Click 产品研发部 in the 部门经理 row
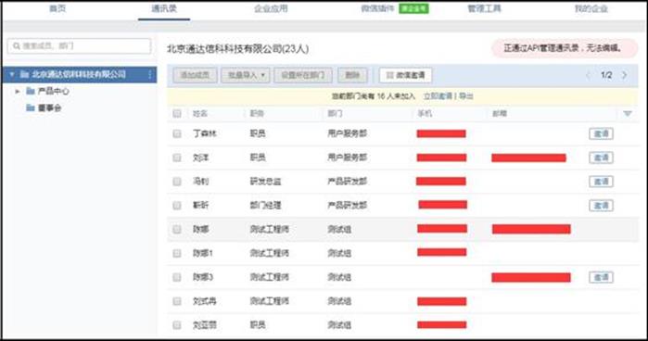This screenshot has height=341, width=648. (347, 206)
